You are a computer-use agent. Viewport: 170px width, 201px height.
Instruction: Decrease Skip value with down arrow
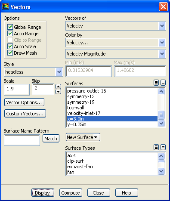point(58,92)
